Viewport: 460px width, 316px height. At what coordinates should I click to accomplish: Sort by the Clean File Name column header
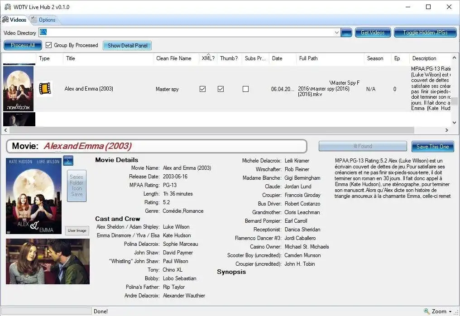(176, 58)
